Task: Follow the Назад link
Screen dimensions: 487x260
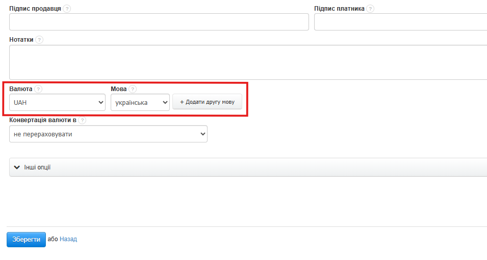Action: (x=68, y=239)
